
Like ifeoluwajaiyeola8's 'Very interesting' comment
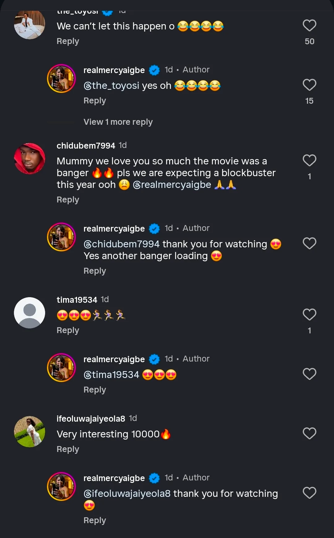(x=309, y=434)
